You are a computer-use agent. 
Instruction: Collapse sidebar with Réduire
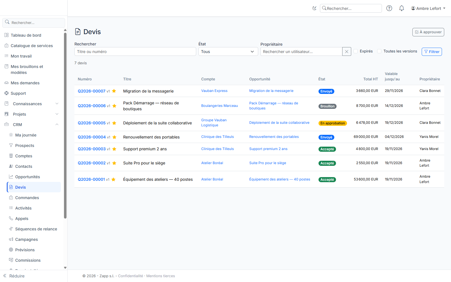tap(14, 276)
